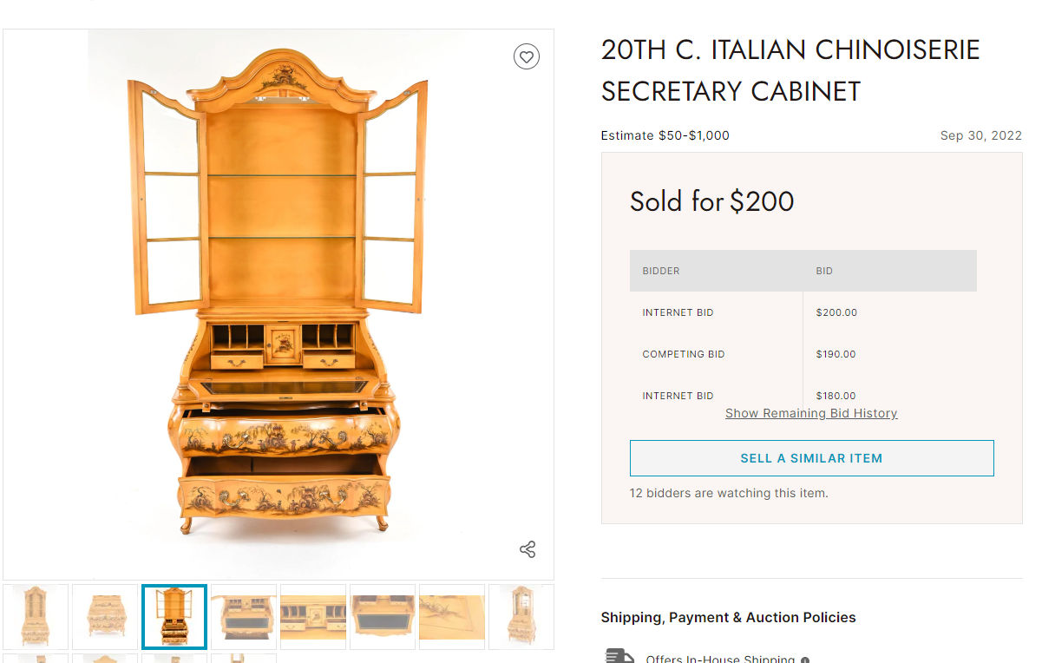Show Remaining Bid History
This screenshot has width=1042, height=663.
[x=811, y=413]
